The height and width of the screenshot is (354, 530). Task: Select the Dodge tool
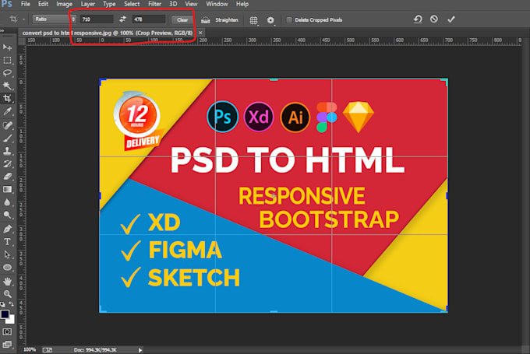click(x=7, y=215)
